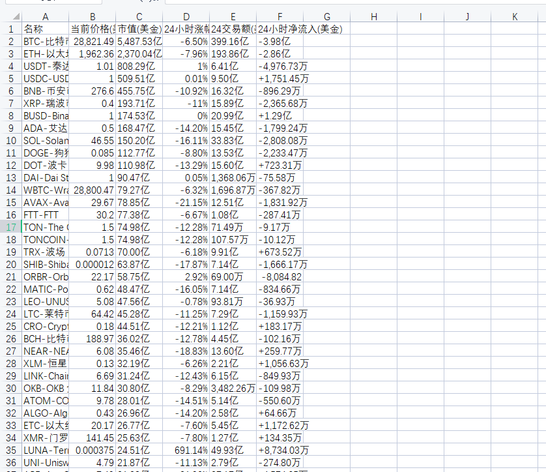Image resolution: width=546 pixels, height=472 pixels.
Task: Click BNB price 276.6
Action: pos(93,91)
